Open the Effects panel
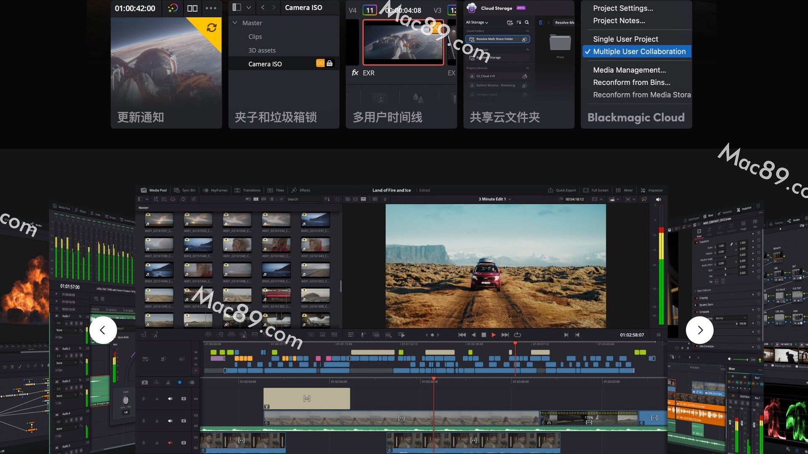Screen dimensions: 808x454 tap(300, 190)
